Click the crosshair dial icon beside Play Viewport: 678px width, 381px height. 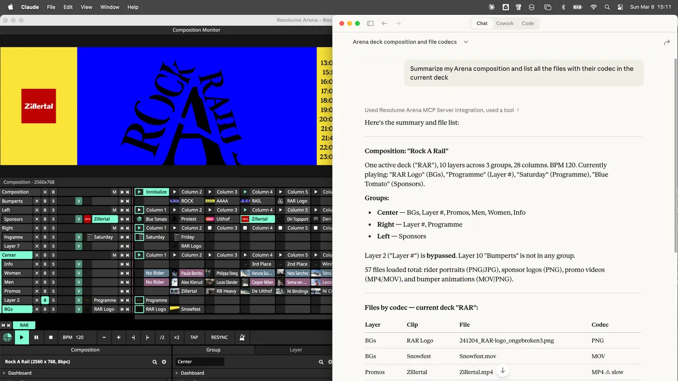(x=7, y=337)
